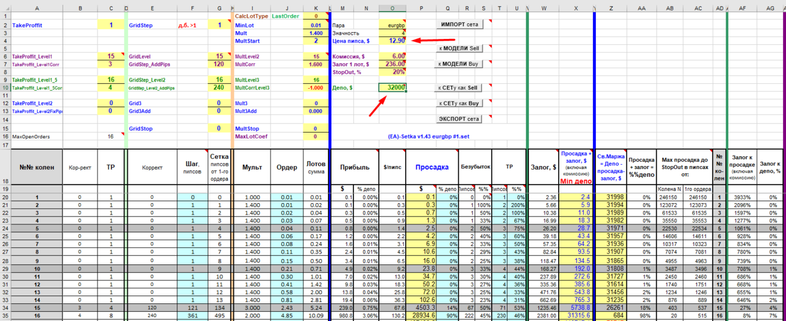Click the Депо, $ label

[342, 88]
